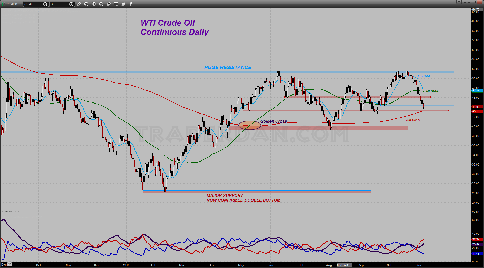
Task: Click the eSignal, 2016 copyright text
Action: point(11,212)
